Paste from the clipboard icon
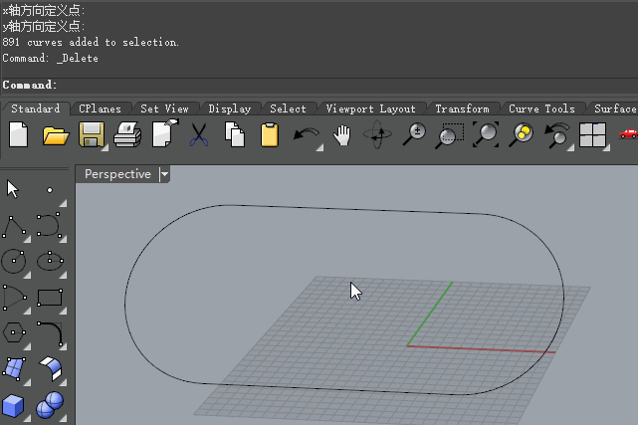The height and width of the screenshot is (425, 638). (270, 134)
